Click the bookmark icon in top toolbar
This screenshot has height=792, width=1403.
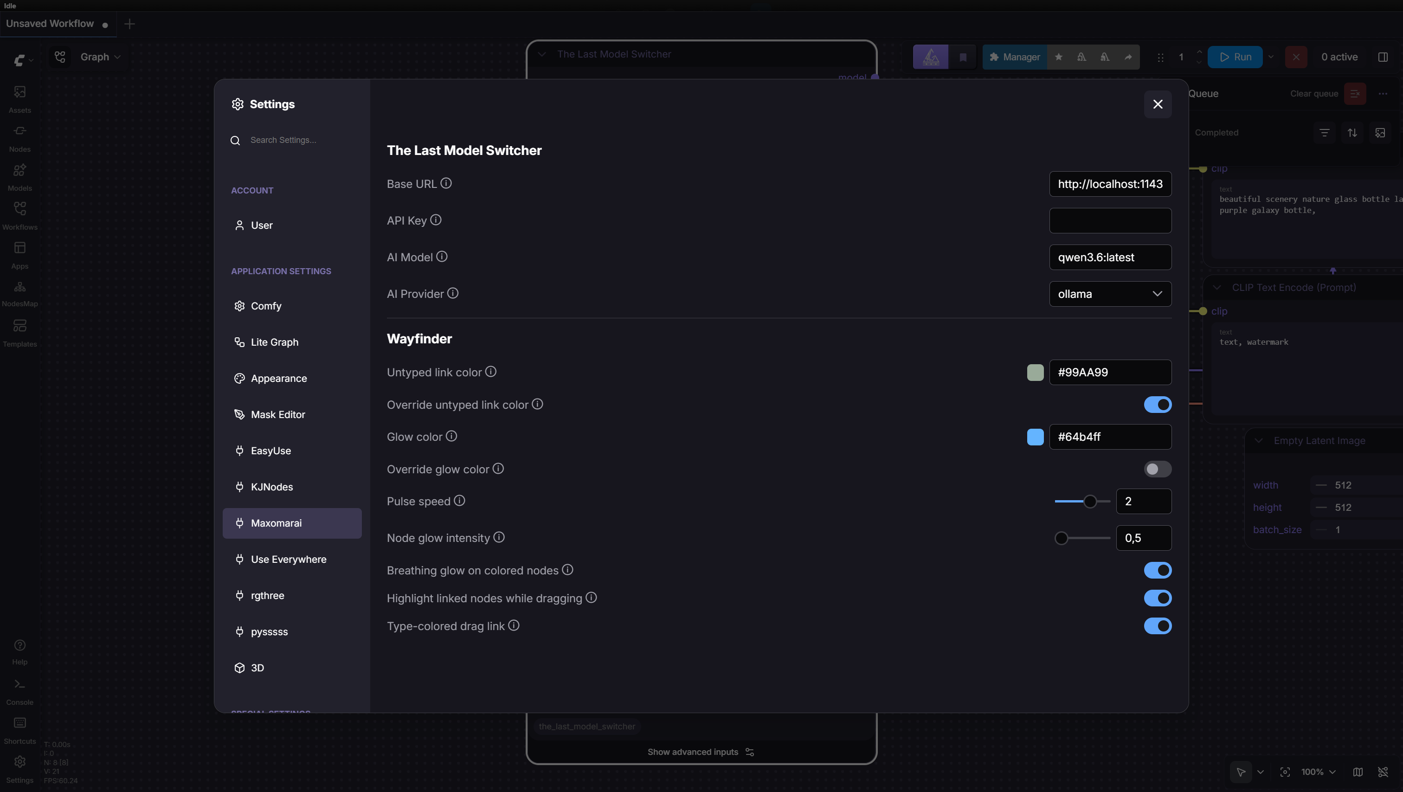pyautogui.click(x=963, y=57)
